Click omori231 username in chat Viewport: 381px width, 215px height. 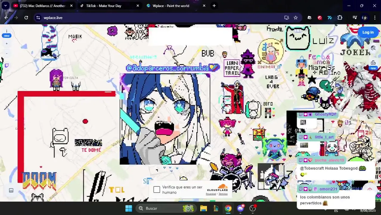328,189
